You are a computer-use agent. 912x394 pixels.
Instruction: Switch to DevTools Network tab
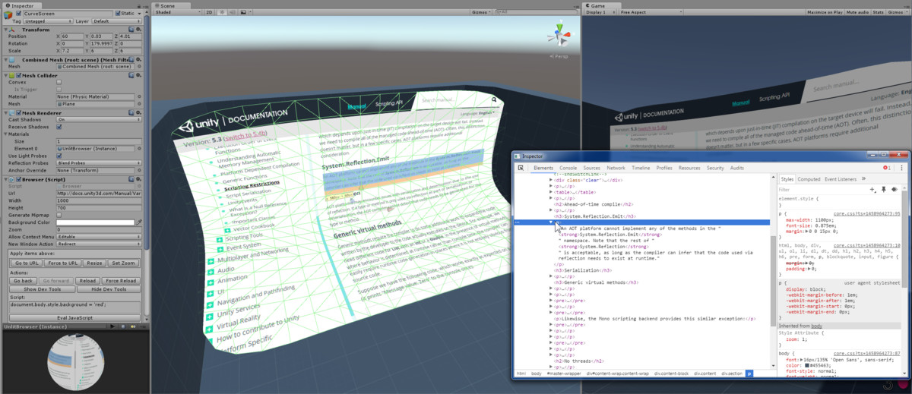(616, 168)
